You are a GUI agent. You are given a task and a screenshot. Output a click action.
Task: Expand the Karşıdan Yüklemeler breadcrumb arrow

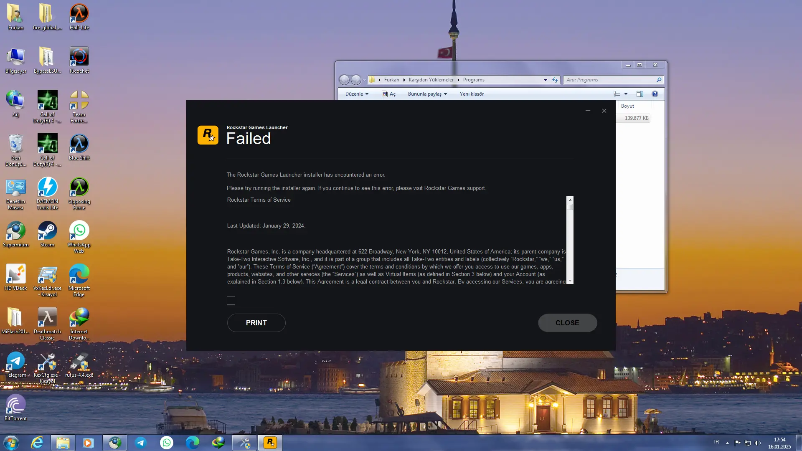click(x=458, y=80)
